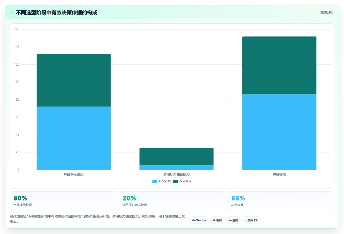
Task: Open the 20% 试用压力测试阶段 stat card
Action: point(172,201)
